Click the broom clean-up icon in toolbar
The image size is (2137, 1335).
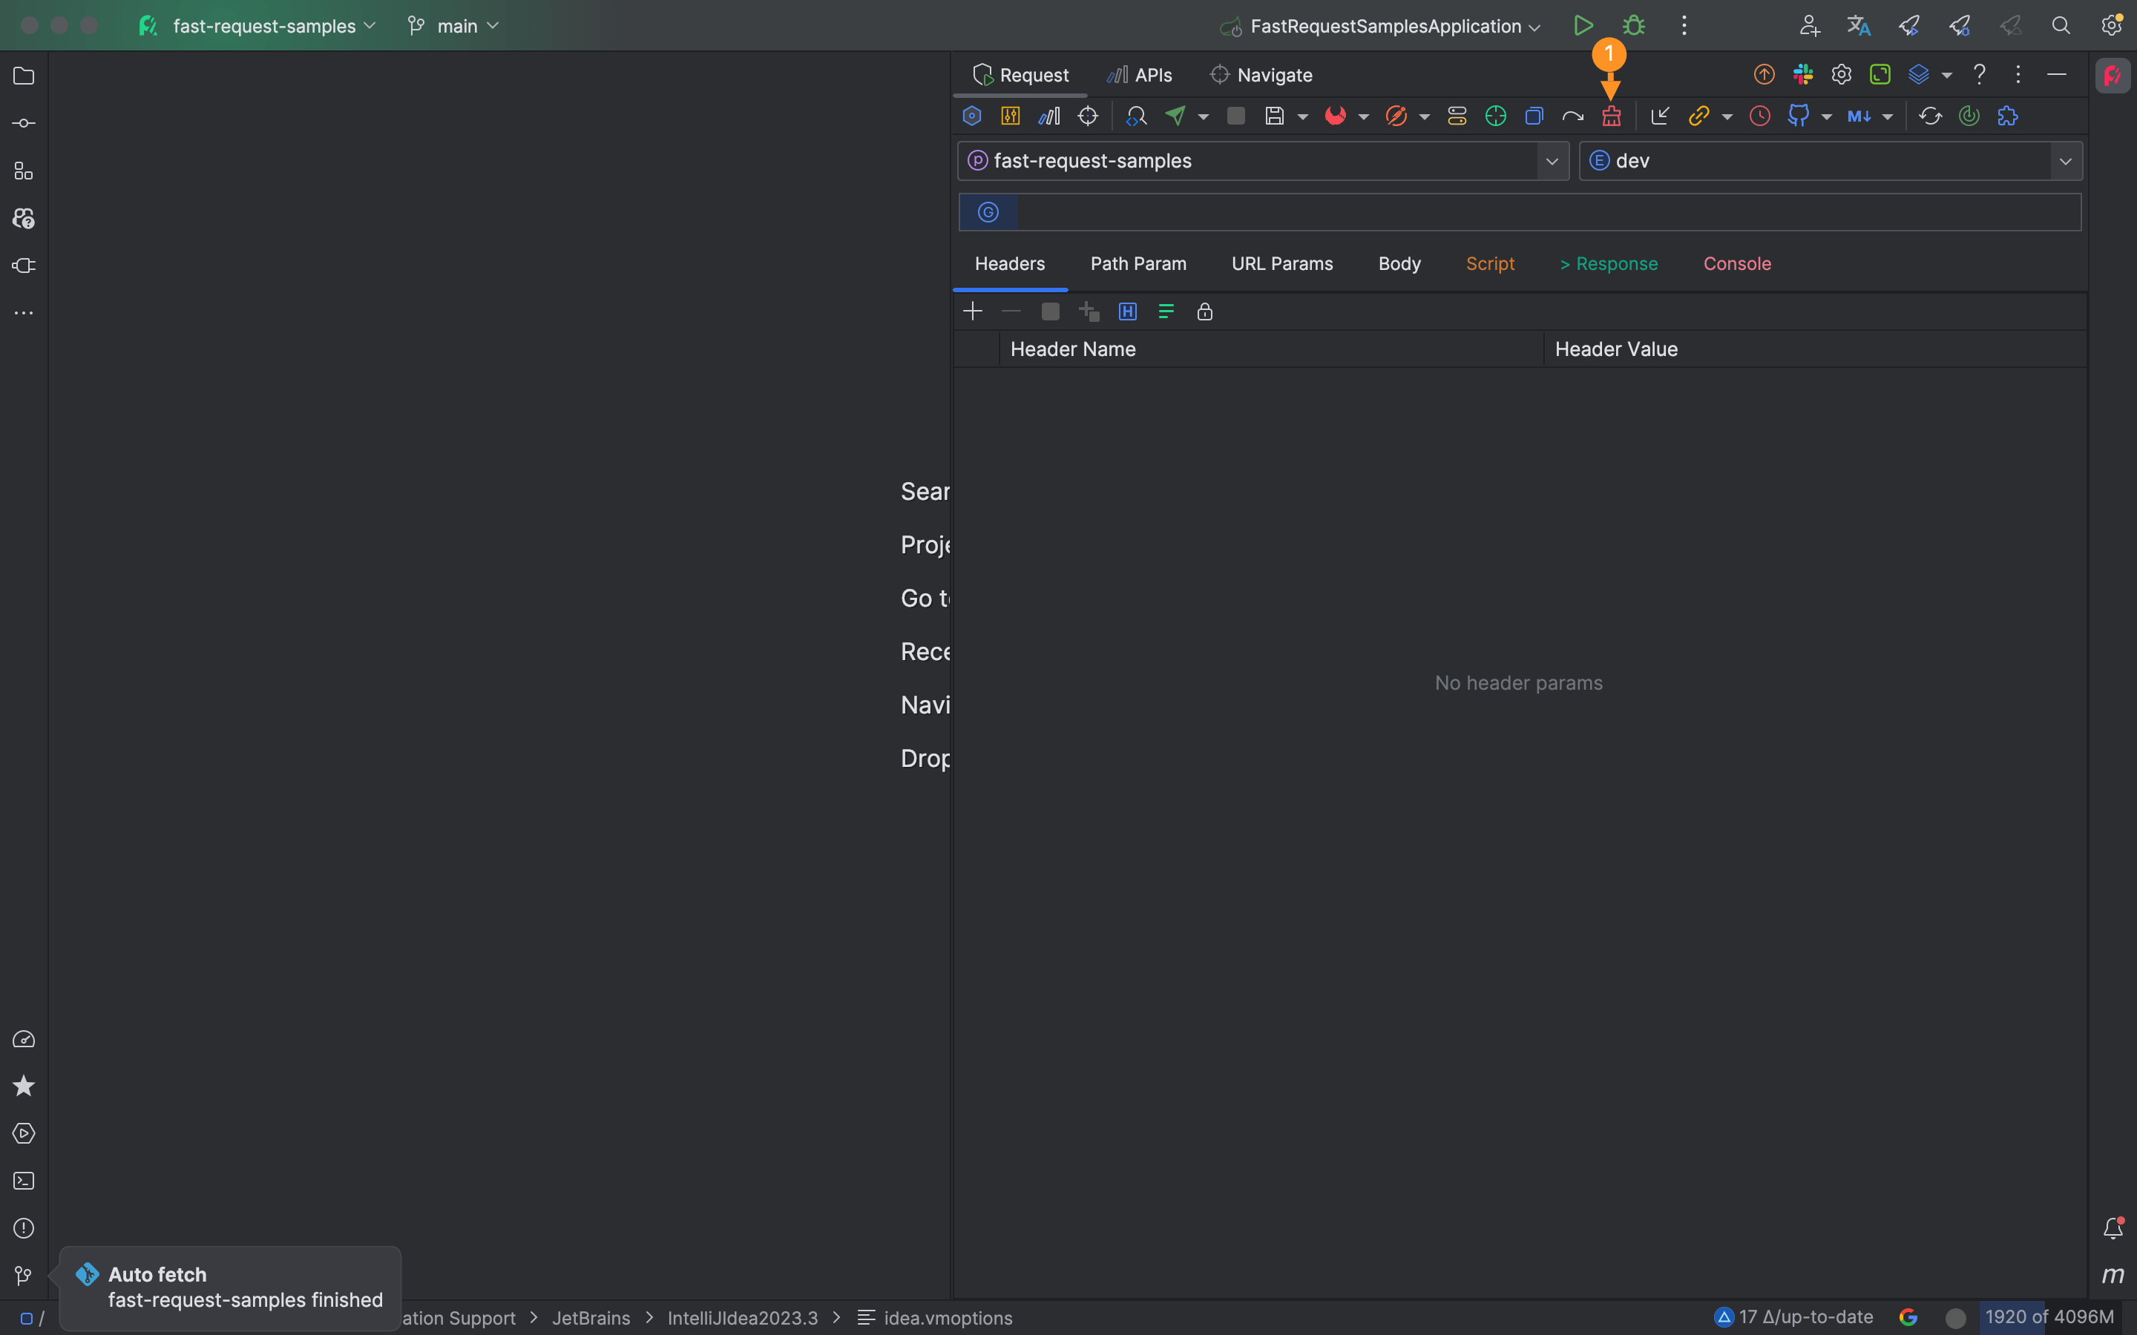(x=1612, y=116)
